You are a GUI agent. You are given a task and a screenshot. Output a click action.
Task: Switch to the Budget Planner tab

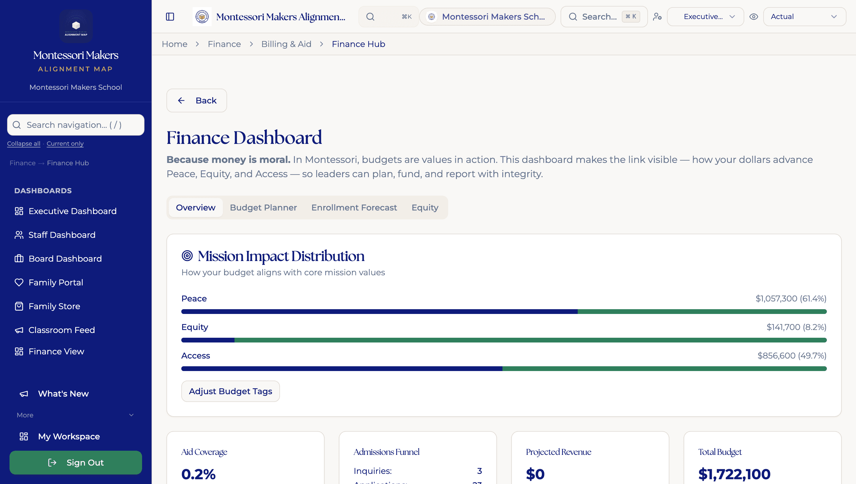[263, 208]
